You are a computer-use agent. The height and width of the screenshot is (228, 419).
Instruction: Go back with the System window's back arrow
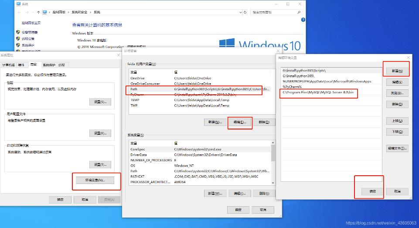(x=19, y=12)
